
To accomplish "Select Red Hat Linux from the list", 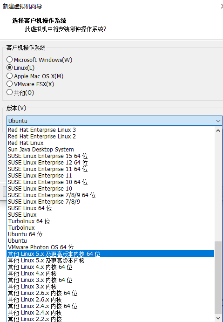I will tap(110, 143).
